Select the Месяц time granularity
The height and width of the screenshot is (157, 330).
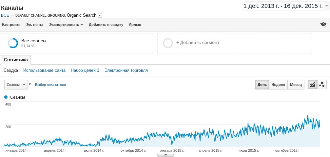pos(296,85)
